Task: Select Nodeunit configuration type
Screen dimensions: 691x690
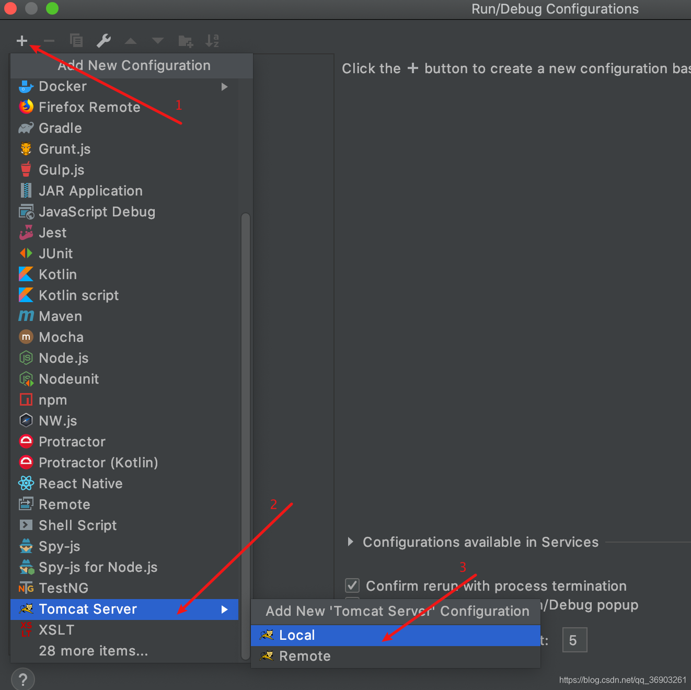Action: (124, 379)
